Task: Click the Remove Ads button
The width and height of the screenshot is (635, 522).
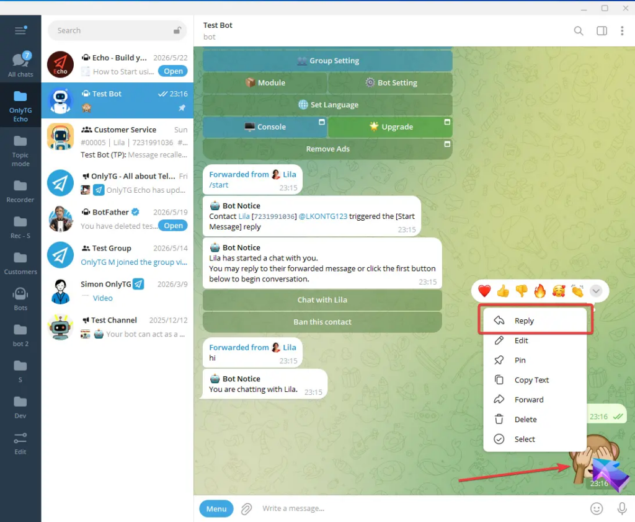Action: [327, 149]
